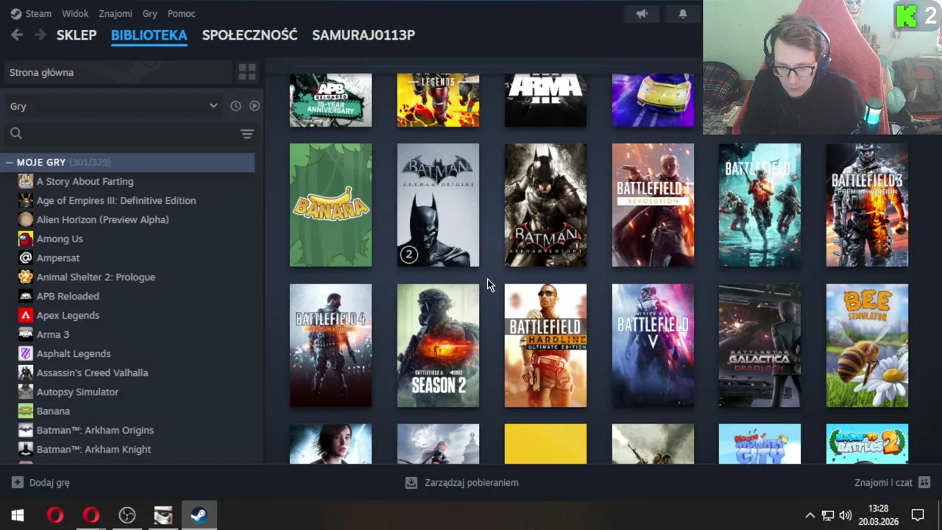Open Batman Arkham Knight cover
The width and height of the screenshot is (942, 530).
click(x=545, y=205)
